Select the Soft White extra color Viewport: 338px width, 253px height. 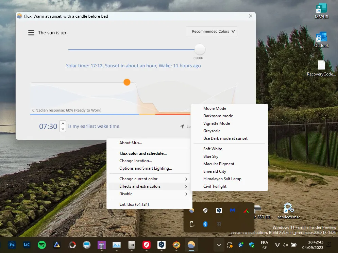229,149
